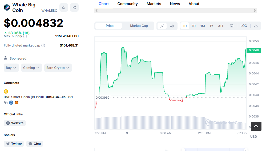Click the 12:00 PM axis label
The height and width of the screenshot is (151, 266).
[x=204, y=133]
